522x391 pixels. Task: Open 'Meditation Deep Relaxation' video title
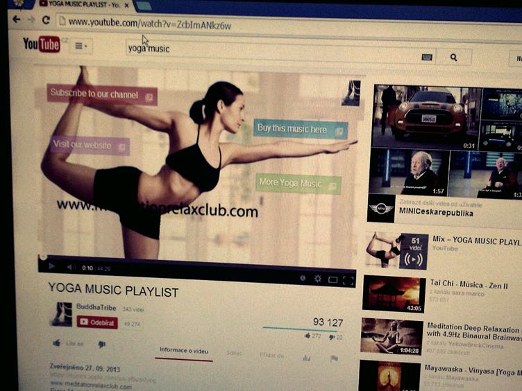tap(474, 332)
